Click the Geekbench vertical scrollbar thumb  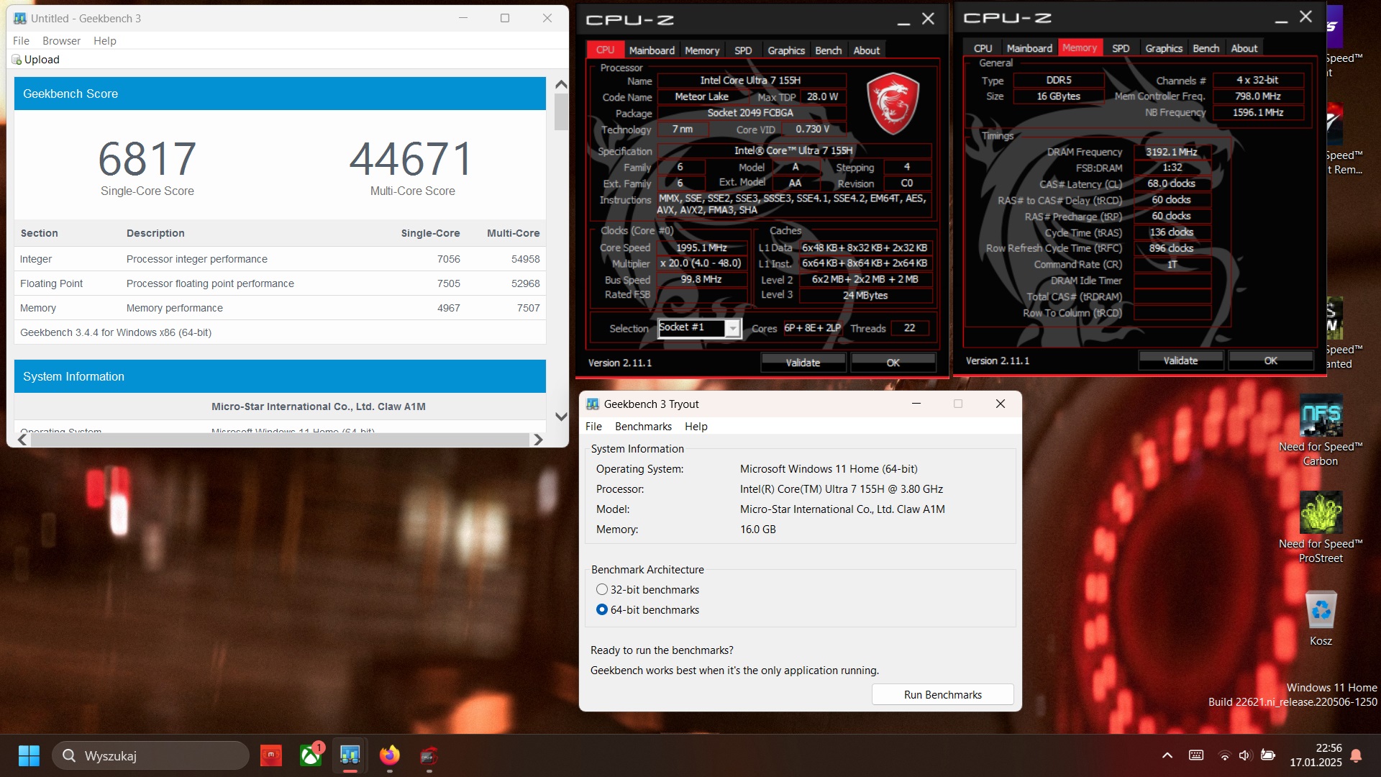coord(562,112)
